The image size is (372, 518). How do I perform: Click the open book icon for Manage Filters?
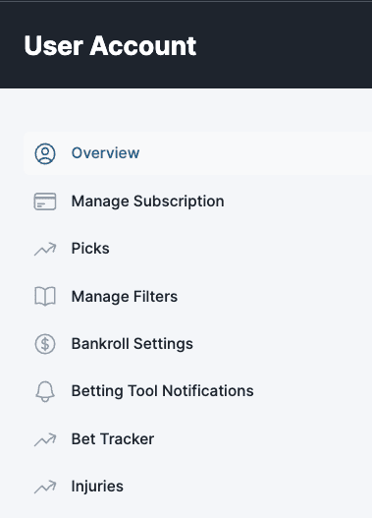point(45,296)
